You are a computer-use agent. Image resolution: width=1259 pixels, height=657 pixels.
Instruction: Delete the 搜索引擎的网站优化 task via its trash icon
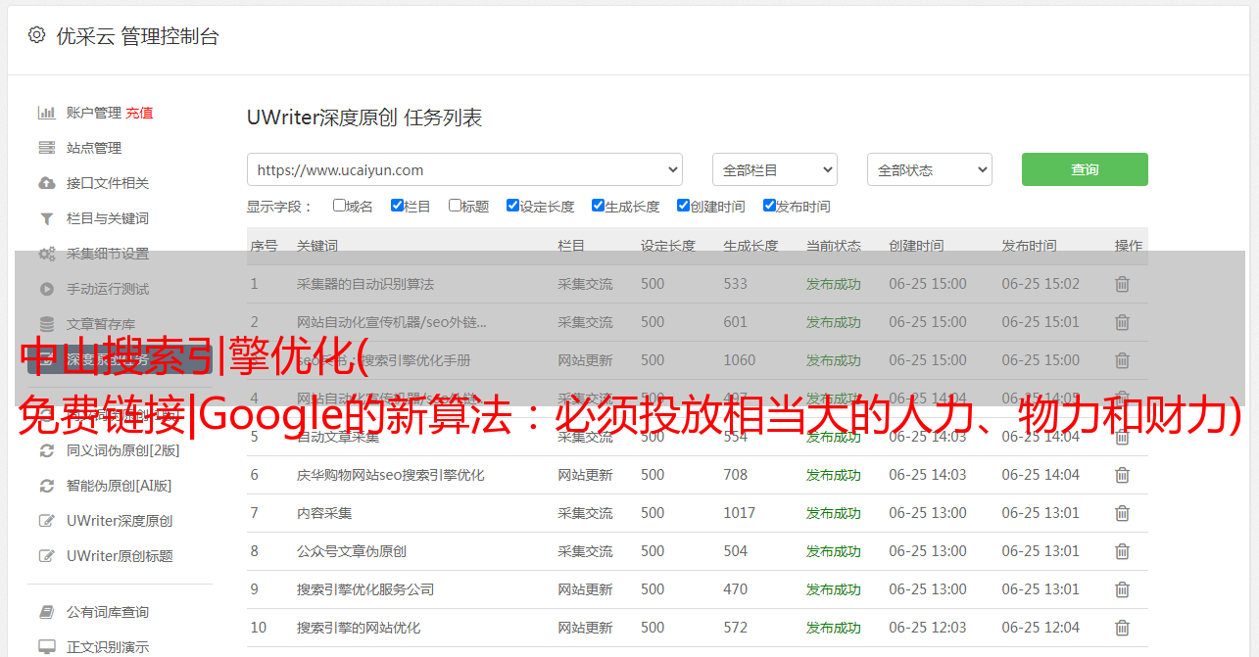(1122, 628)
